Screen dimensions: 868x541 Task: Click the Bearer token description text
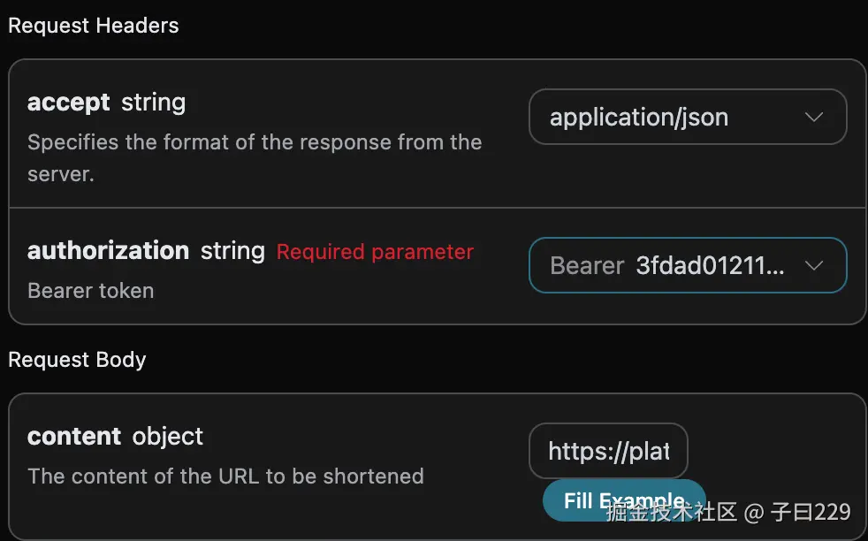coord(91,291)
